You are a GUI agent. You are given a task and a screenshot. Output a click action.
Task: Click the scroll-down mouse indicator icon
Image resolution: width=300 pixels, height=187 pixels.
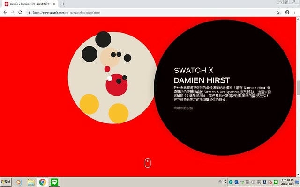coord(148,163)
